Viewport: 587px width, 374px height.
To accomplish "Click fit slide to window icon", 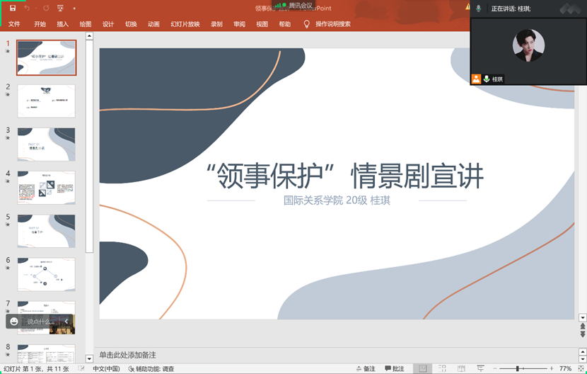I will click(581, 369).
